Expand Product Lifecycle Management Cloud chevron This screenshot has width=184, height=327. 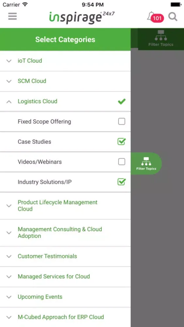click(9, 206)
